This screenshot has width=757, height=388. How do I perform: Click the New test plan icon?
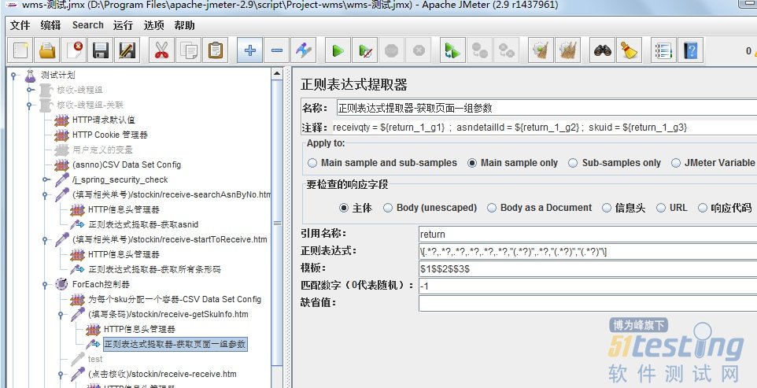click(x=21, y=50)
